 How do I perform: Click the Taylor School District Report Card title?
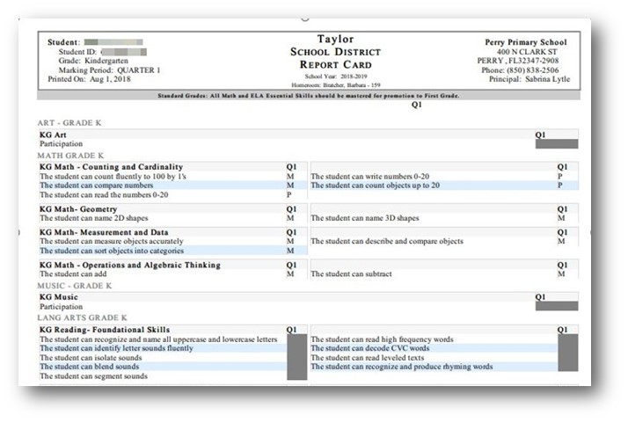pyautogui.click(x=336, y=52)
